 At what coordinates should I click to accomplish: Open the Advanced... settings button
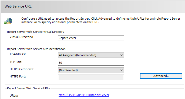tap(161, 76)
